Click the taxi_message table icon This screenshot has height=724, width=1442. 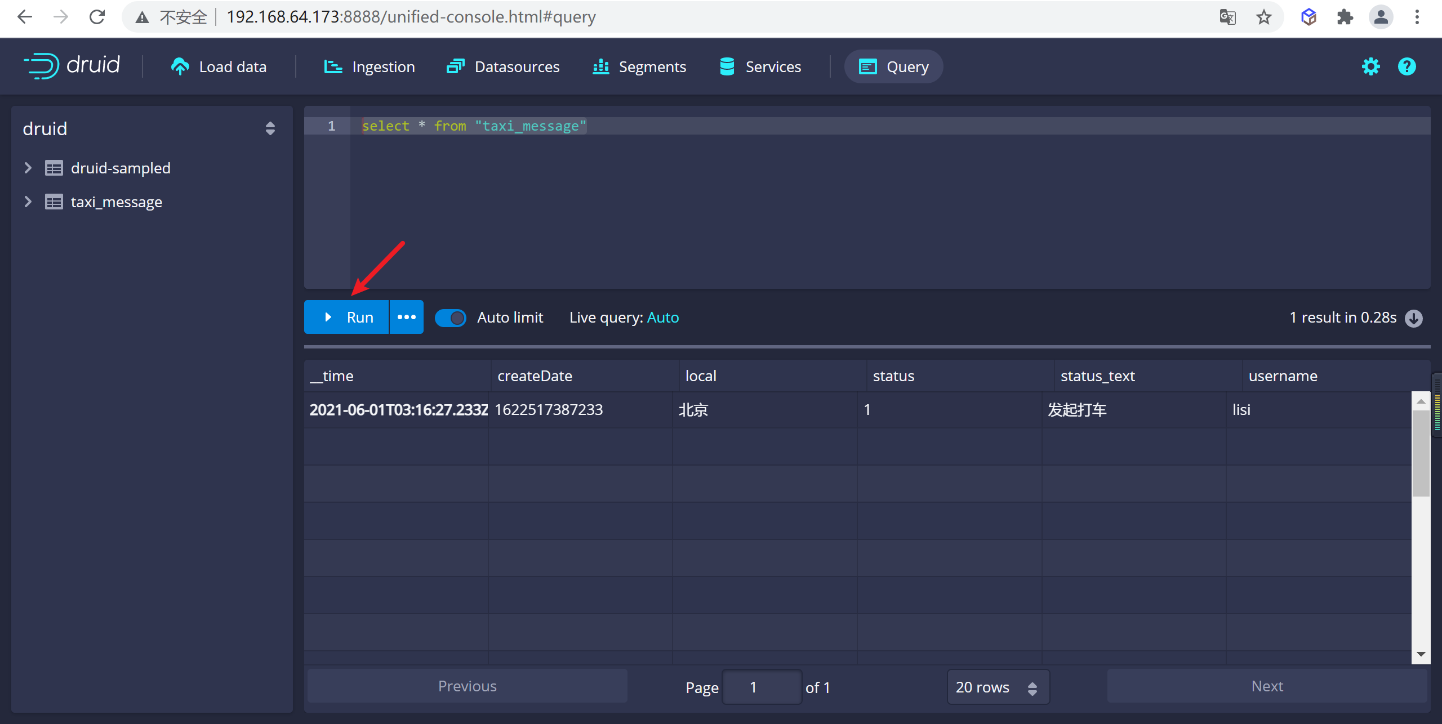(x=54, y=202)
